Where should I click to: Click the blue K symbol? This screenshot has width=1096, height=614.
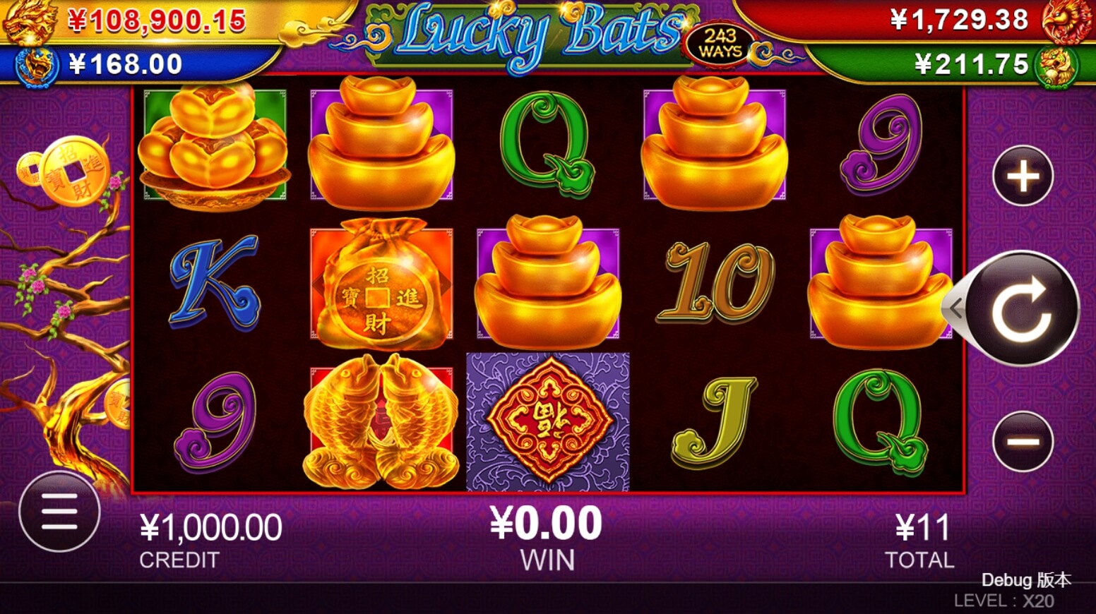click(215, 282)
